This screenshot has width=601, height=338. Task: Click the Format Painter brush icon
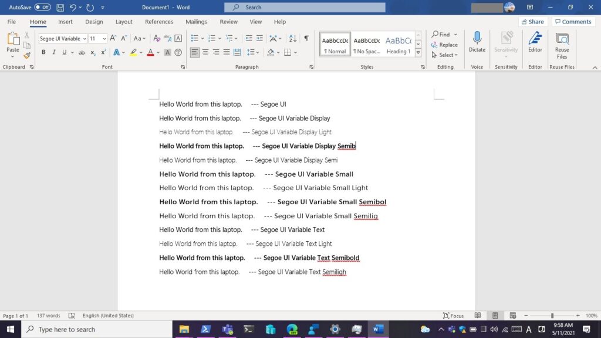coord(27,56)
